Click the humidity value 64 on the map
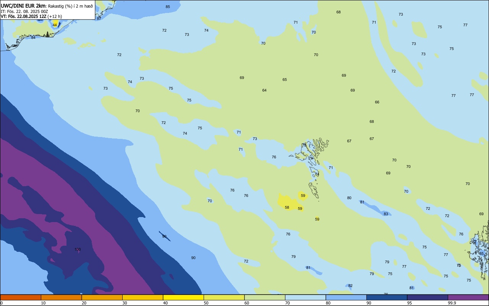Screen dimensions: 489x306 pyautogui.click(x=264, y=90)
